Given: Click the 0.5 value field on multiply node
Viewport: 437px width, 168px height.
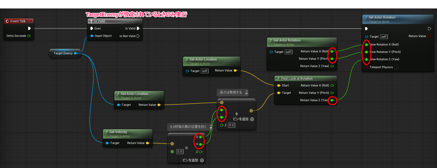Looking at the screenshot, I should [x=180, y=152].
